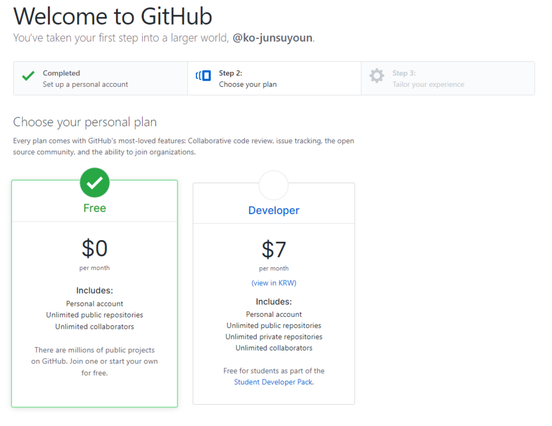Click the green Free plan title
The height and width of the screenshot is (426, 552).
point(94,208)
